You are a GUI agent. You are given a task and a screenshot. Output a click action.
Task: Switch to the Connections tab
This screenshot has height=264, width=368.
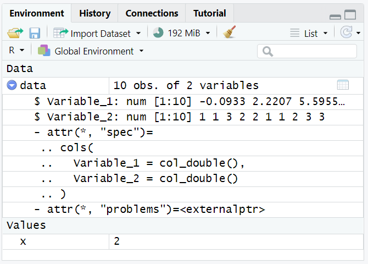pos(152,13)
